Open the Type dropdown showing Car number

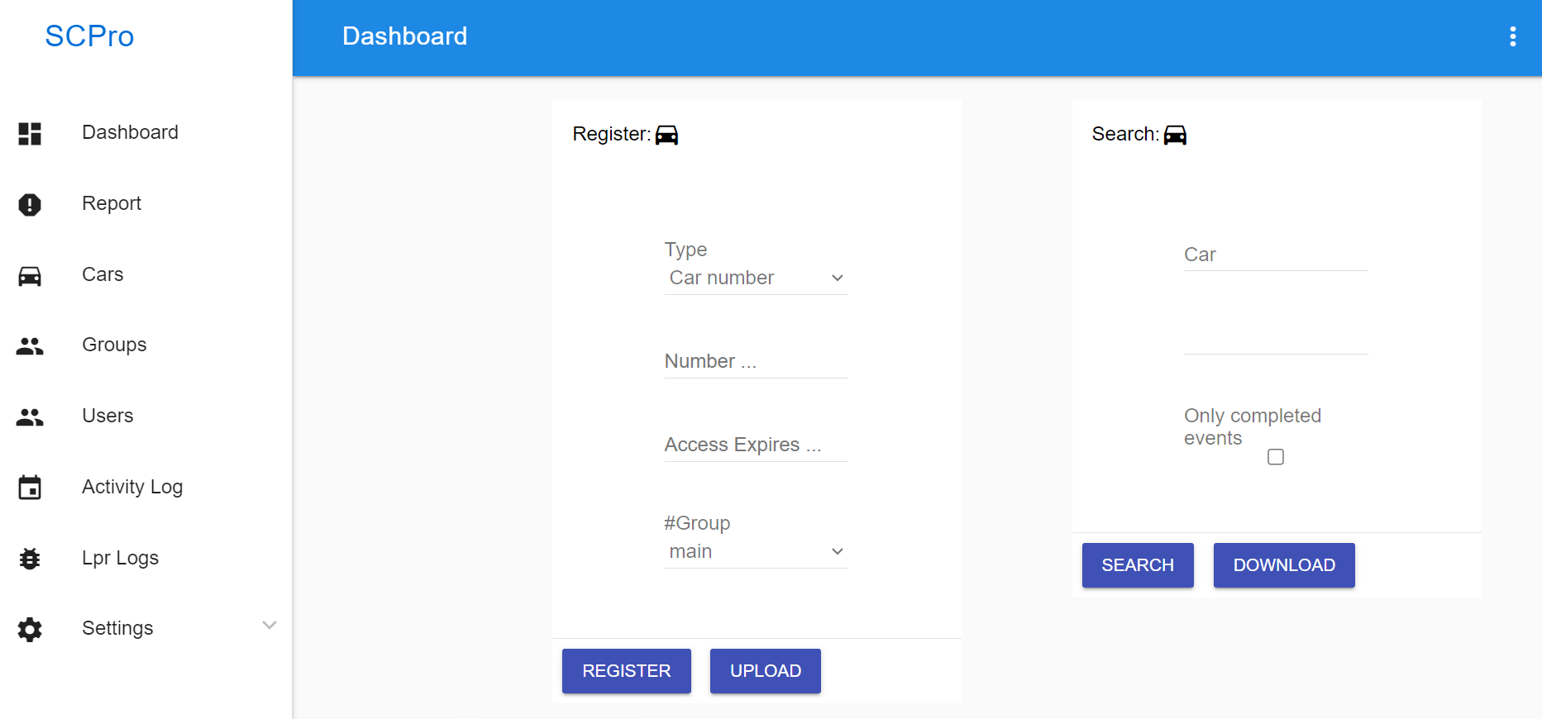tap(756, 278)
